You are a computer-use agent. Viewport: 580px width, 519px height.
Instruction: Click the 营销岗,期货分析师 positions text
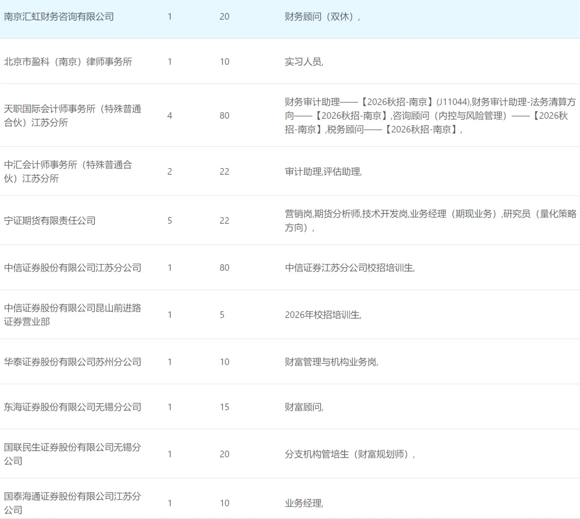click(431, 221)
